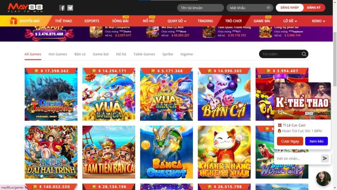Click the search magnifier icon

click(304, 54)
